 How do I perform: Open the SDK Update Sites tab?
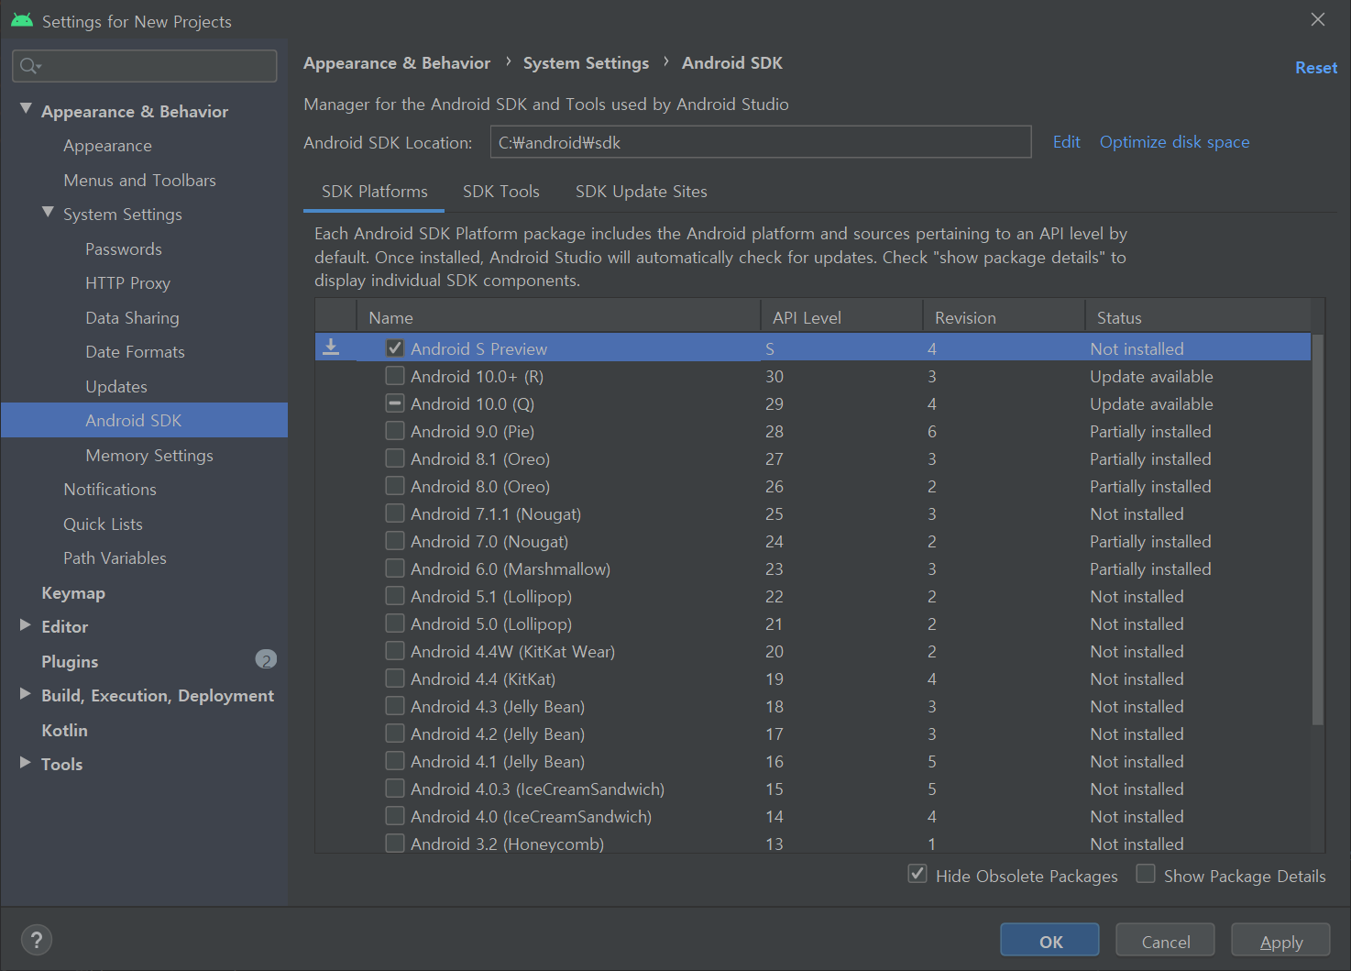click(x=641, y=192)
